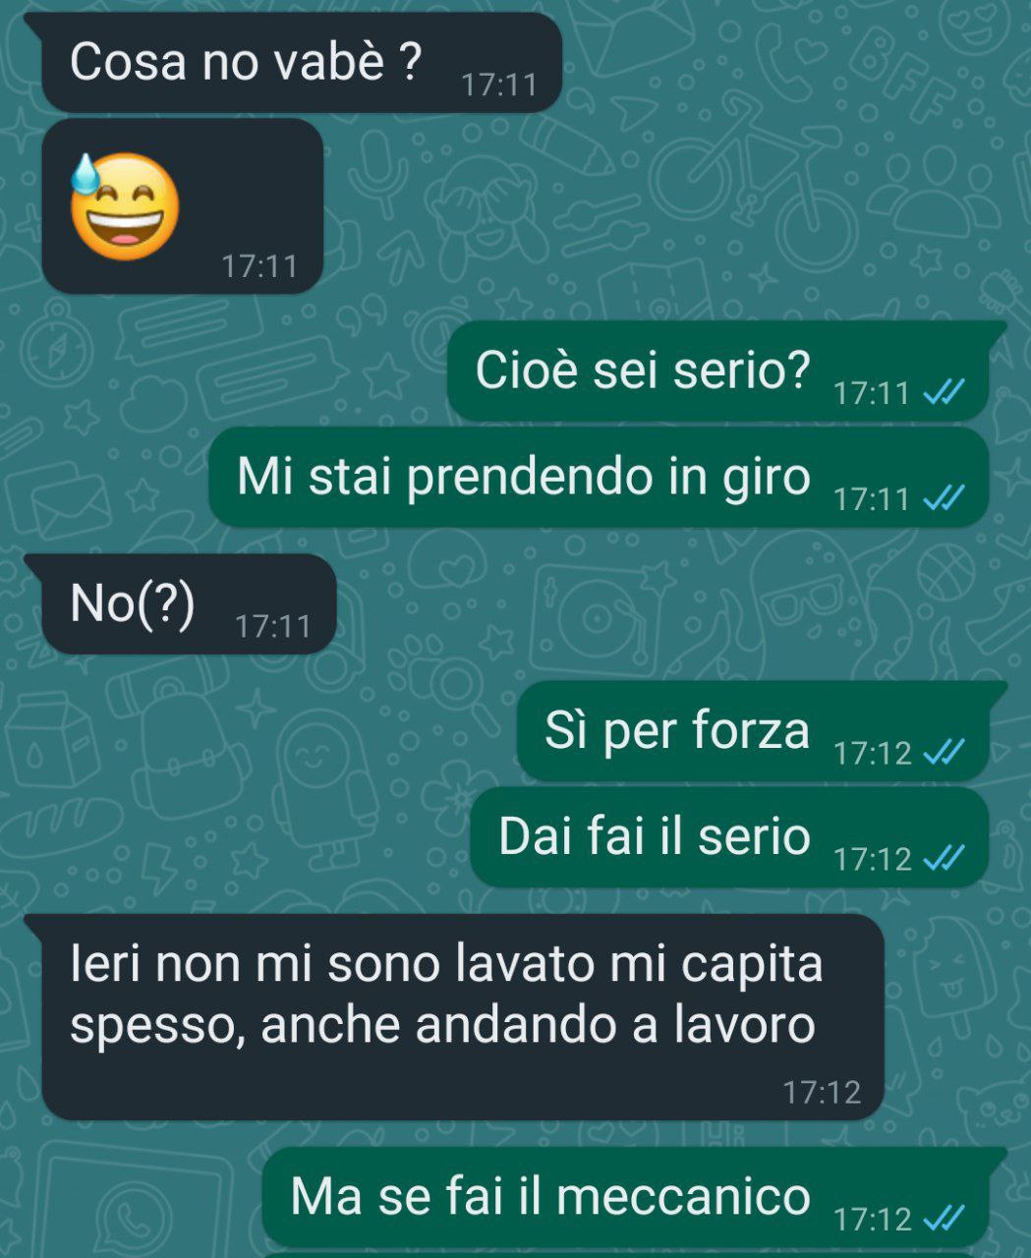
Task: Click read receipt ticks on 'Cioè sei serio?'
Action: 945,393
